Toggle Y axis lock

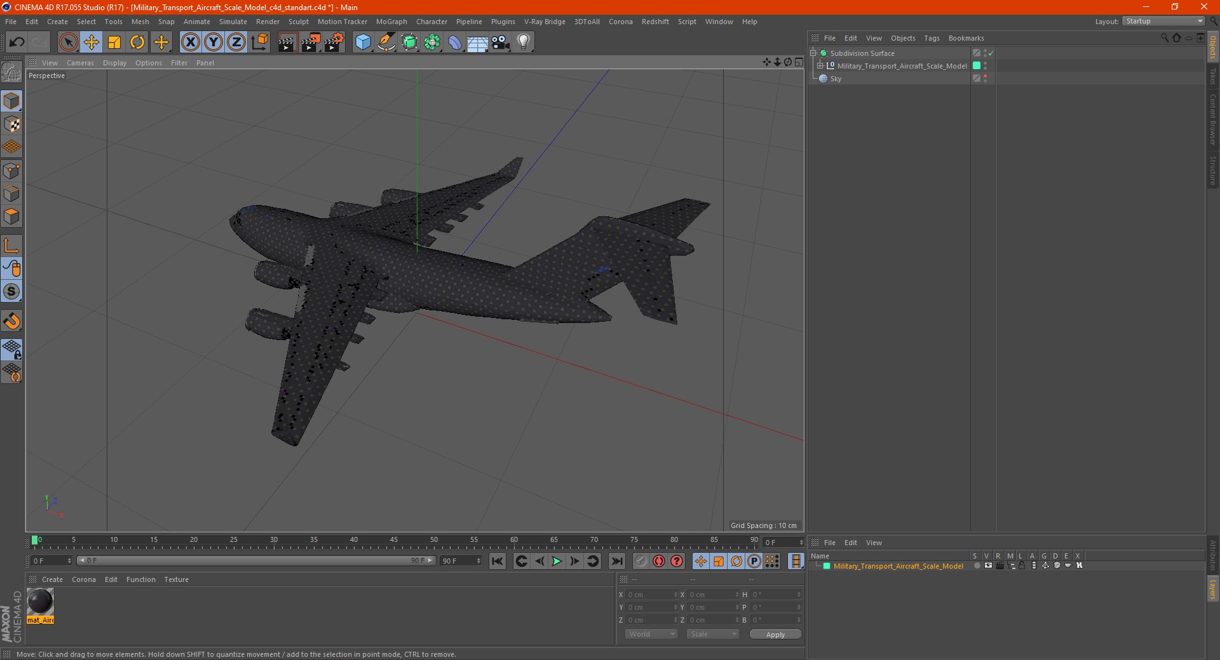[x=213, y=43]
